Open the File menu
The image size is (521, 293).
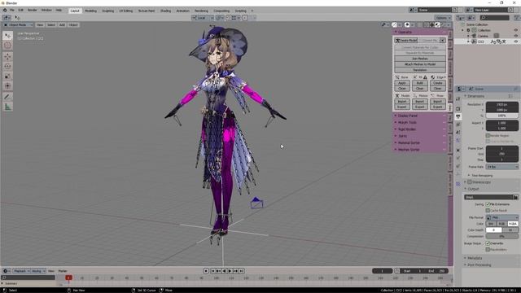12,11
